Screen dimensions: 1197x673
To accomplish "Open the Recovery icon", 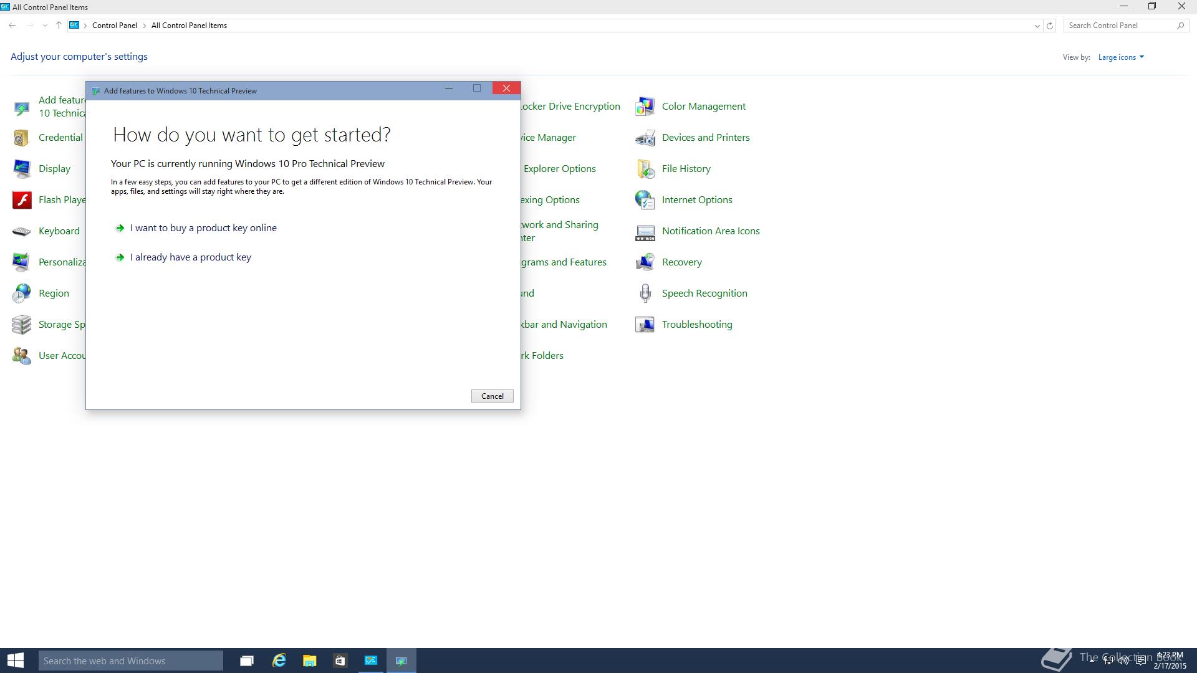I will (645, 262).
